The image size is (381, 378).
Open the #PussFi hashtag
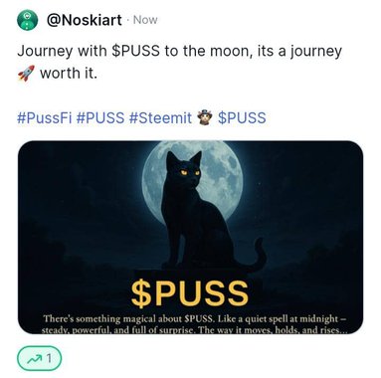click(45, 118)
